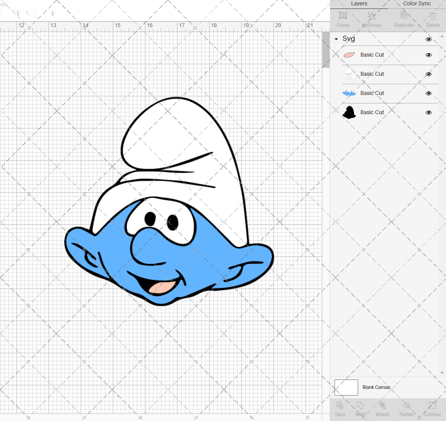Click the Weld tool icon
Screen dimensions: 446x421
coord(360,405)
